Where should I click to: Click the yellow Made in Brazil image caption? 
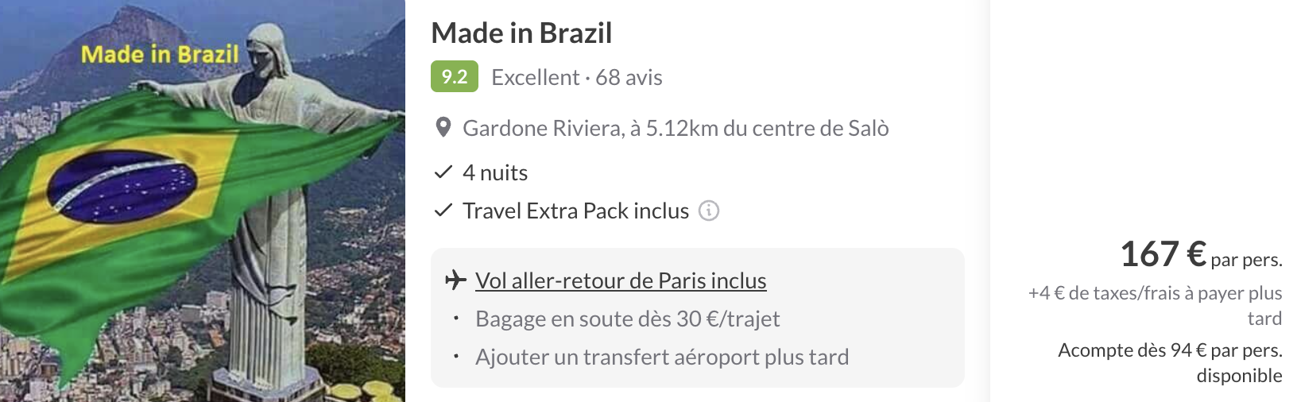point(160,54)
